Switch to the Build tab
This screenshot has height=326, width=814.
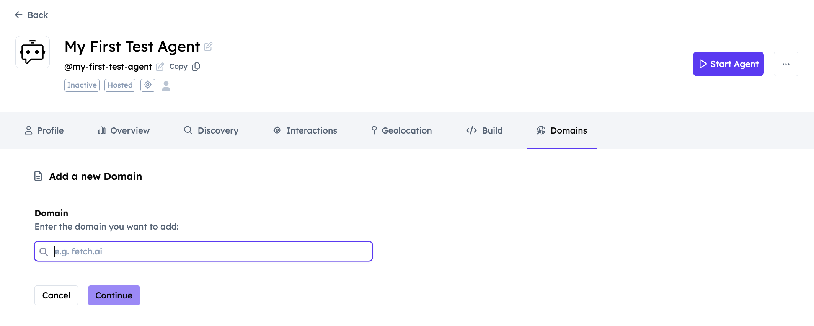coord(484,130)
